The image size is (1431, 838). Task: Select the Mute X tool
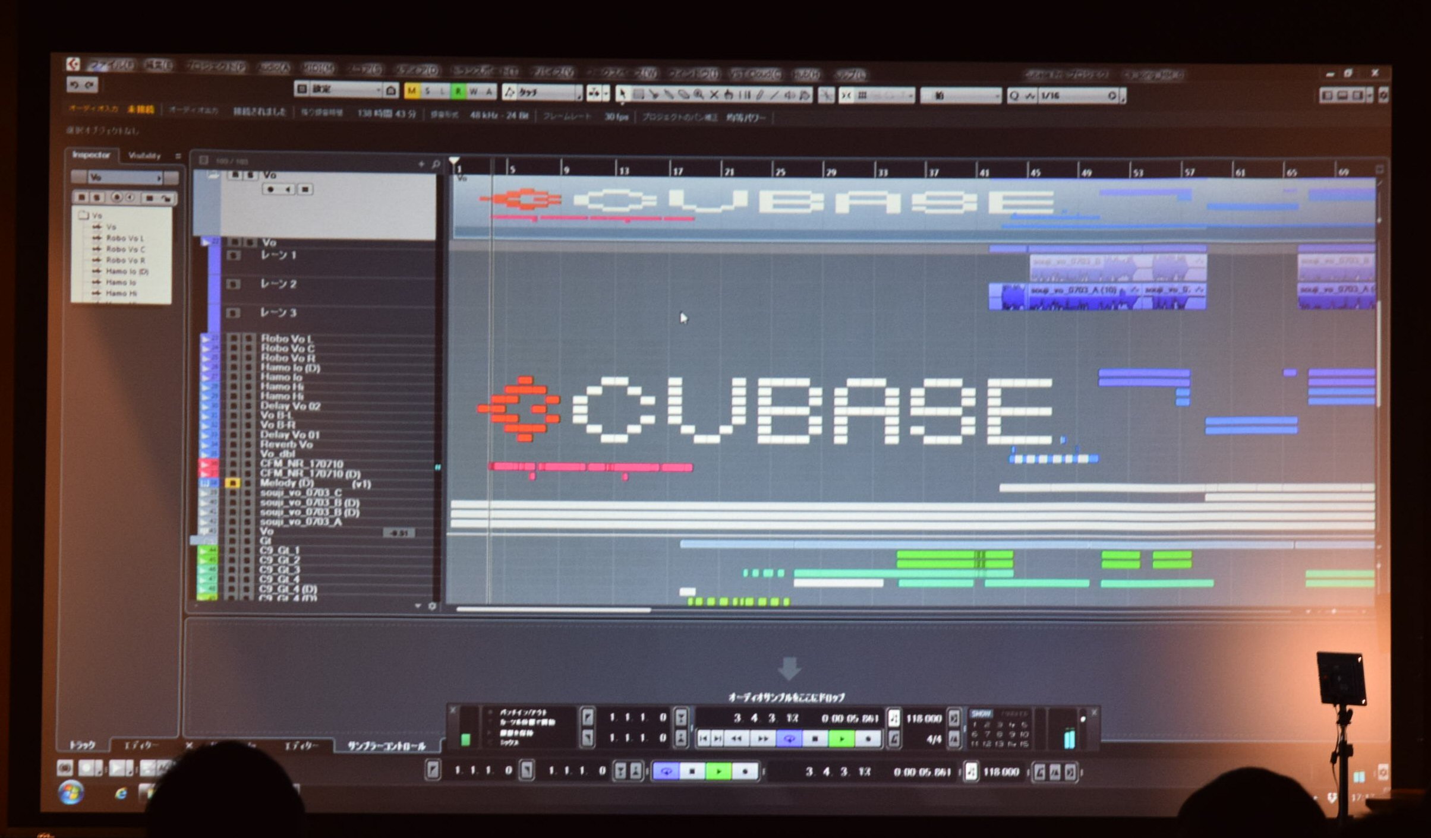(714, 94)
